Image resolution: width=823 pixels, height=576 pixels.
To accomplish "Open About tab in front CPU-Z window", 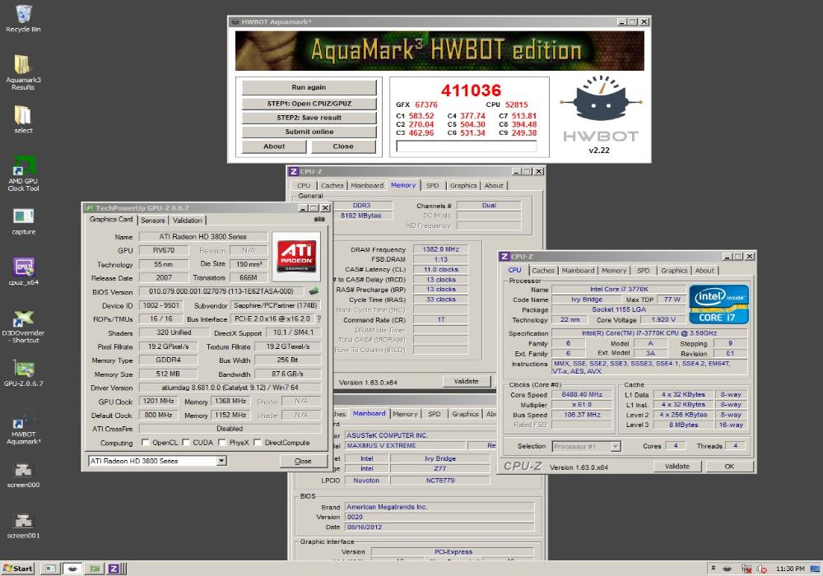I will (704, 271).
